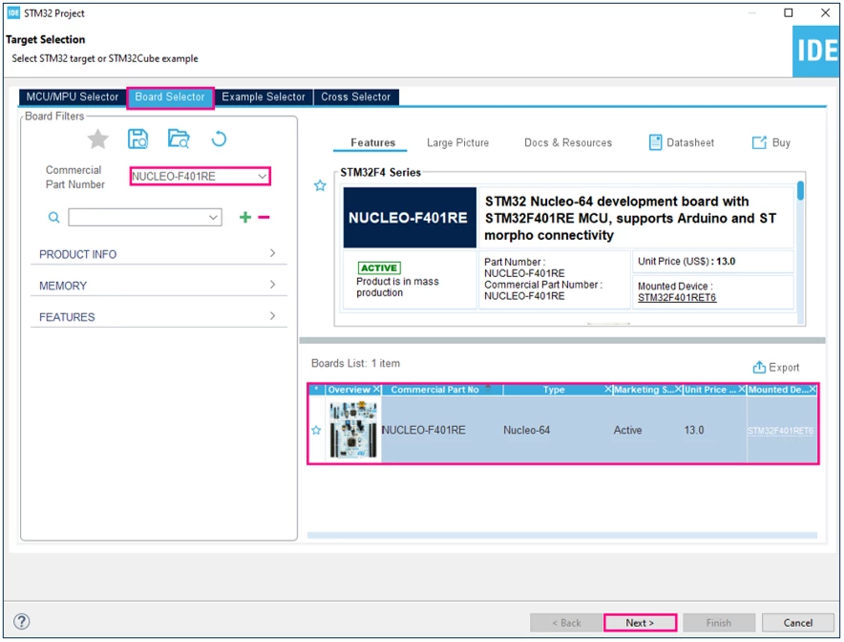Reset all board filters with circular arrow
This screenshot has width=844, height=642.
[x=219, y=139]
